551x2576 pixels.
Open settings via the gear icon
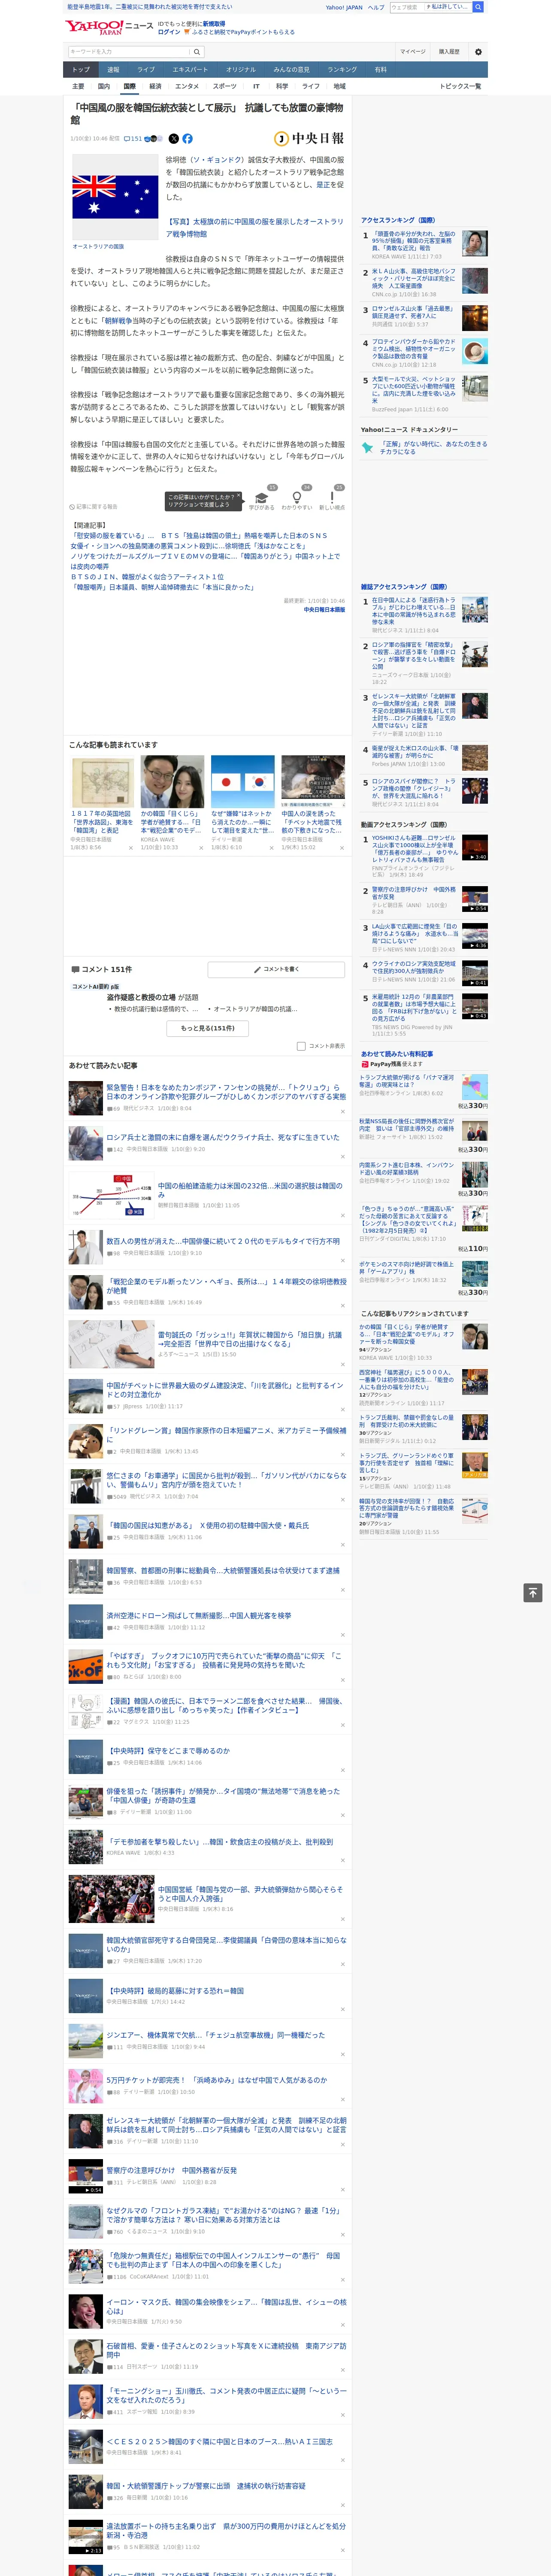(x=478, y=52)
